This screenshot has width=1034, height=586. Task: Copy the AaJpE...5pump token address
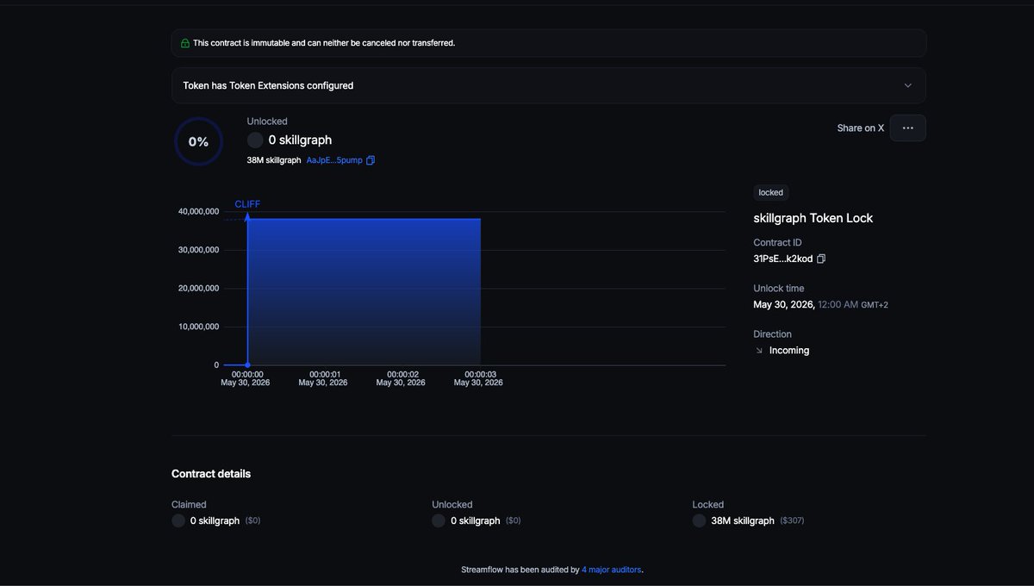[371, 160]
